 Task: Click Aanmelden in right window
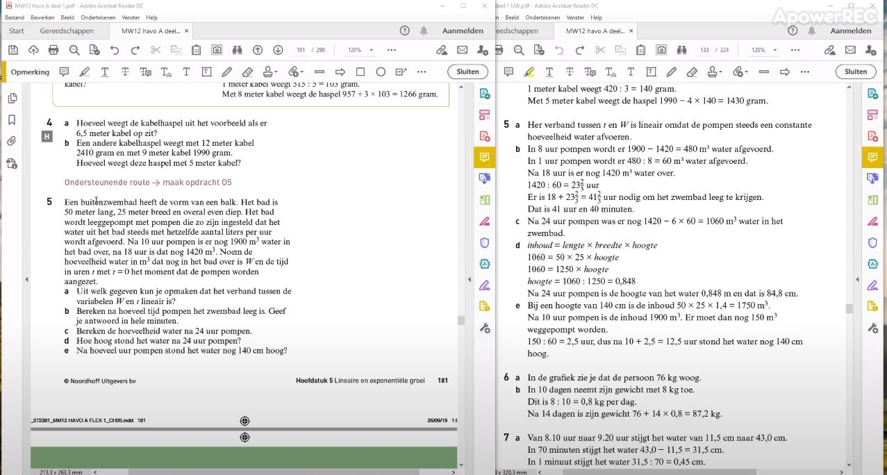point(851,31)
